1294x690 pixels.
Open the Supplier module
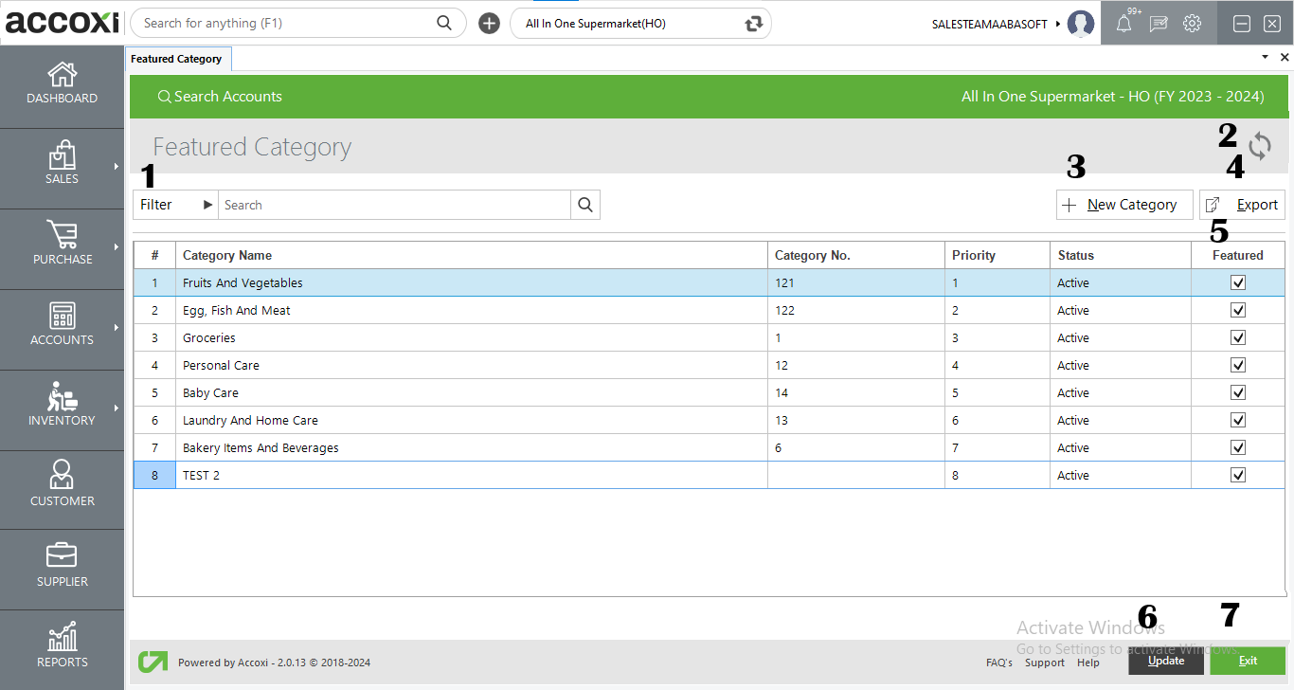(62, 566)
